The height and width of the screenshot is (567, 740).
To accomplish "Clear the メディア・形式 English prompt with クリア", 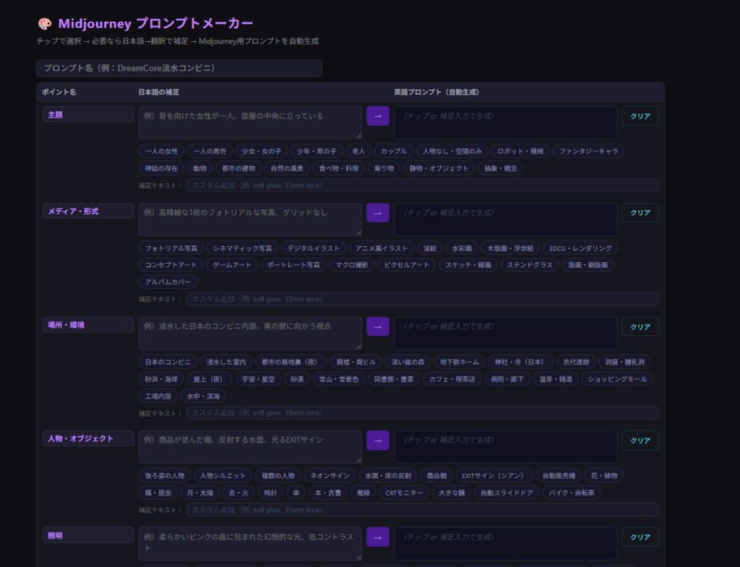I will pos(640,213).
